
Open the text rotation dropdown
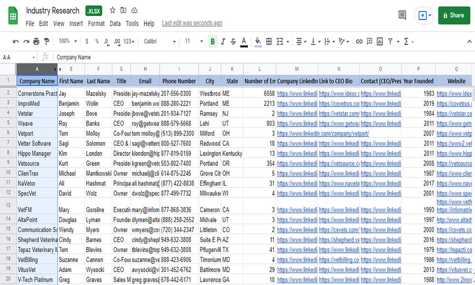click(x=344, y=41)
